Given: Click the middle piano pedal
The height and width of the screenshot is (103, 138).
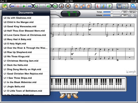Looking at the screenshot, I should click(x=69, y=96).
